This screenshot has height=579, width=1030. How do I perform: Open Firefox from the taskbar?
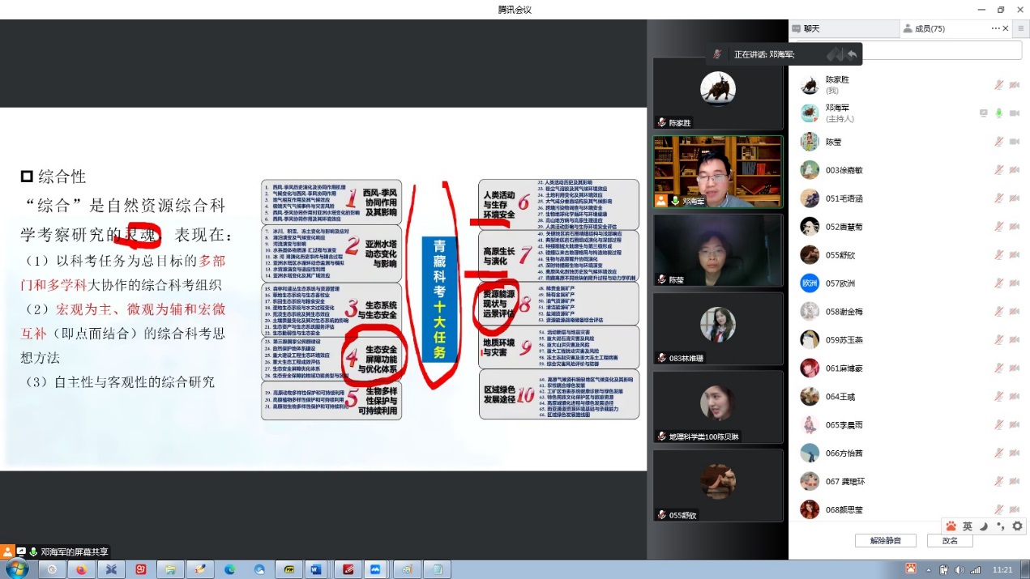coord(81,569)
